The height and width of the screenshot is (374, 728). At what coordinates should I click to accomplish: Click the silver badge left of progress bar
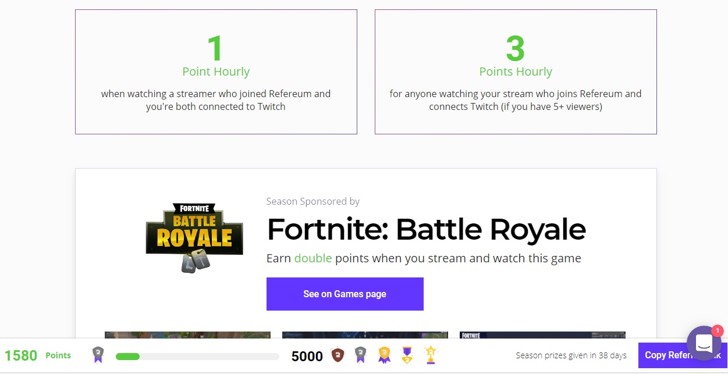(x=98, y=355)
